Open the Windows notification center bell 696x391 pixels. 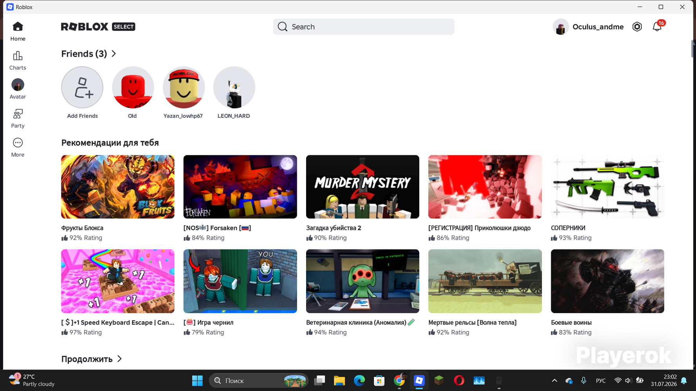pos(684,380)
